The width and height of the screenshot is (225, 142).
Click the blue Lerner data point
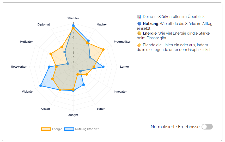click(103, 67)
